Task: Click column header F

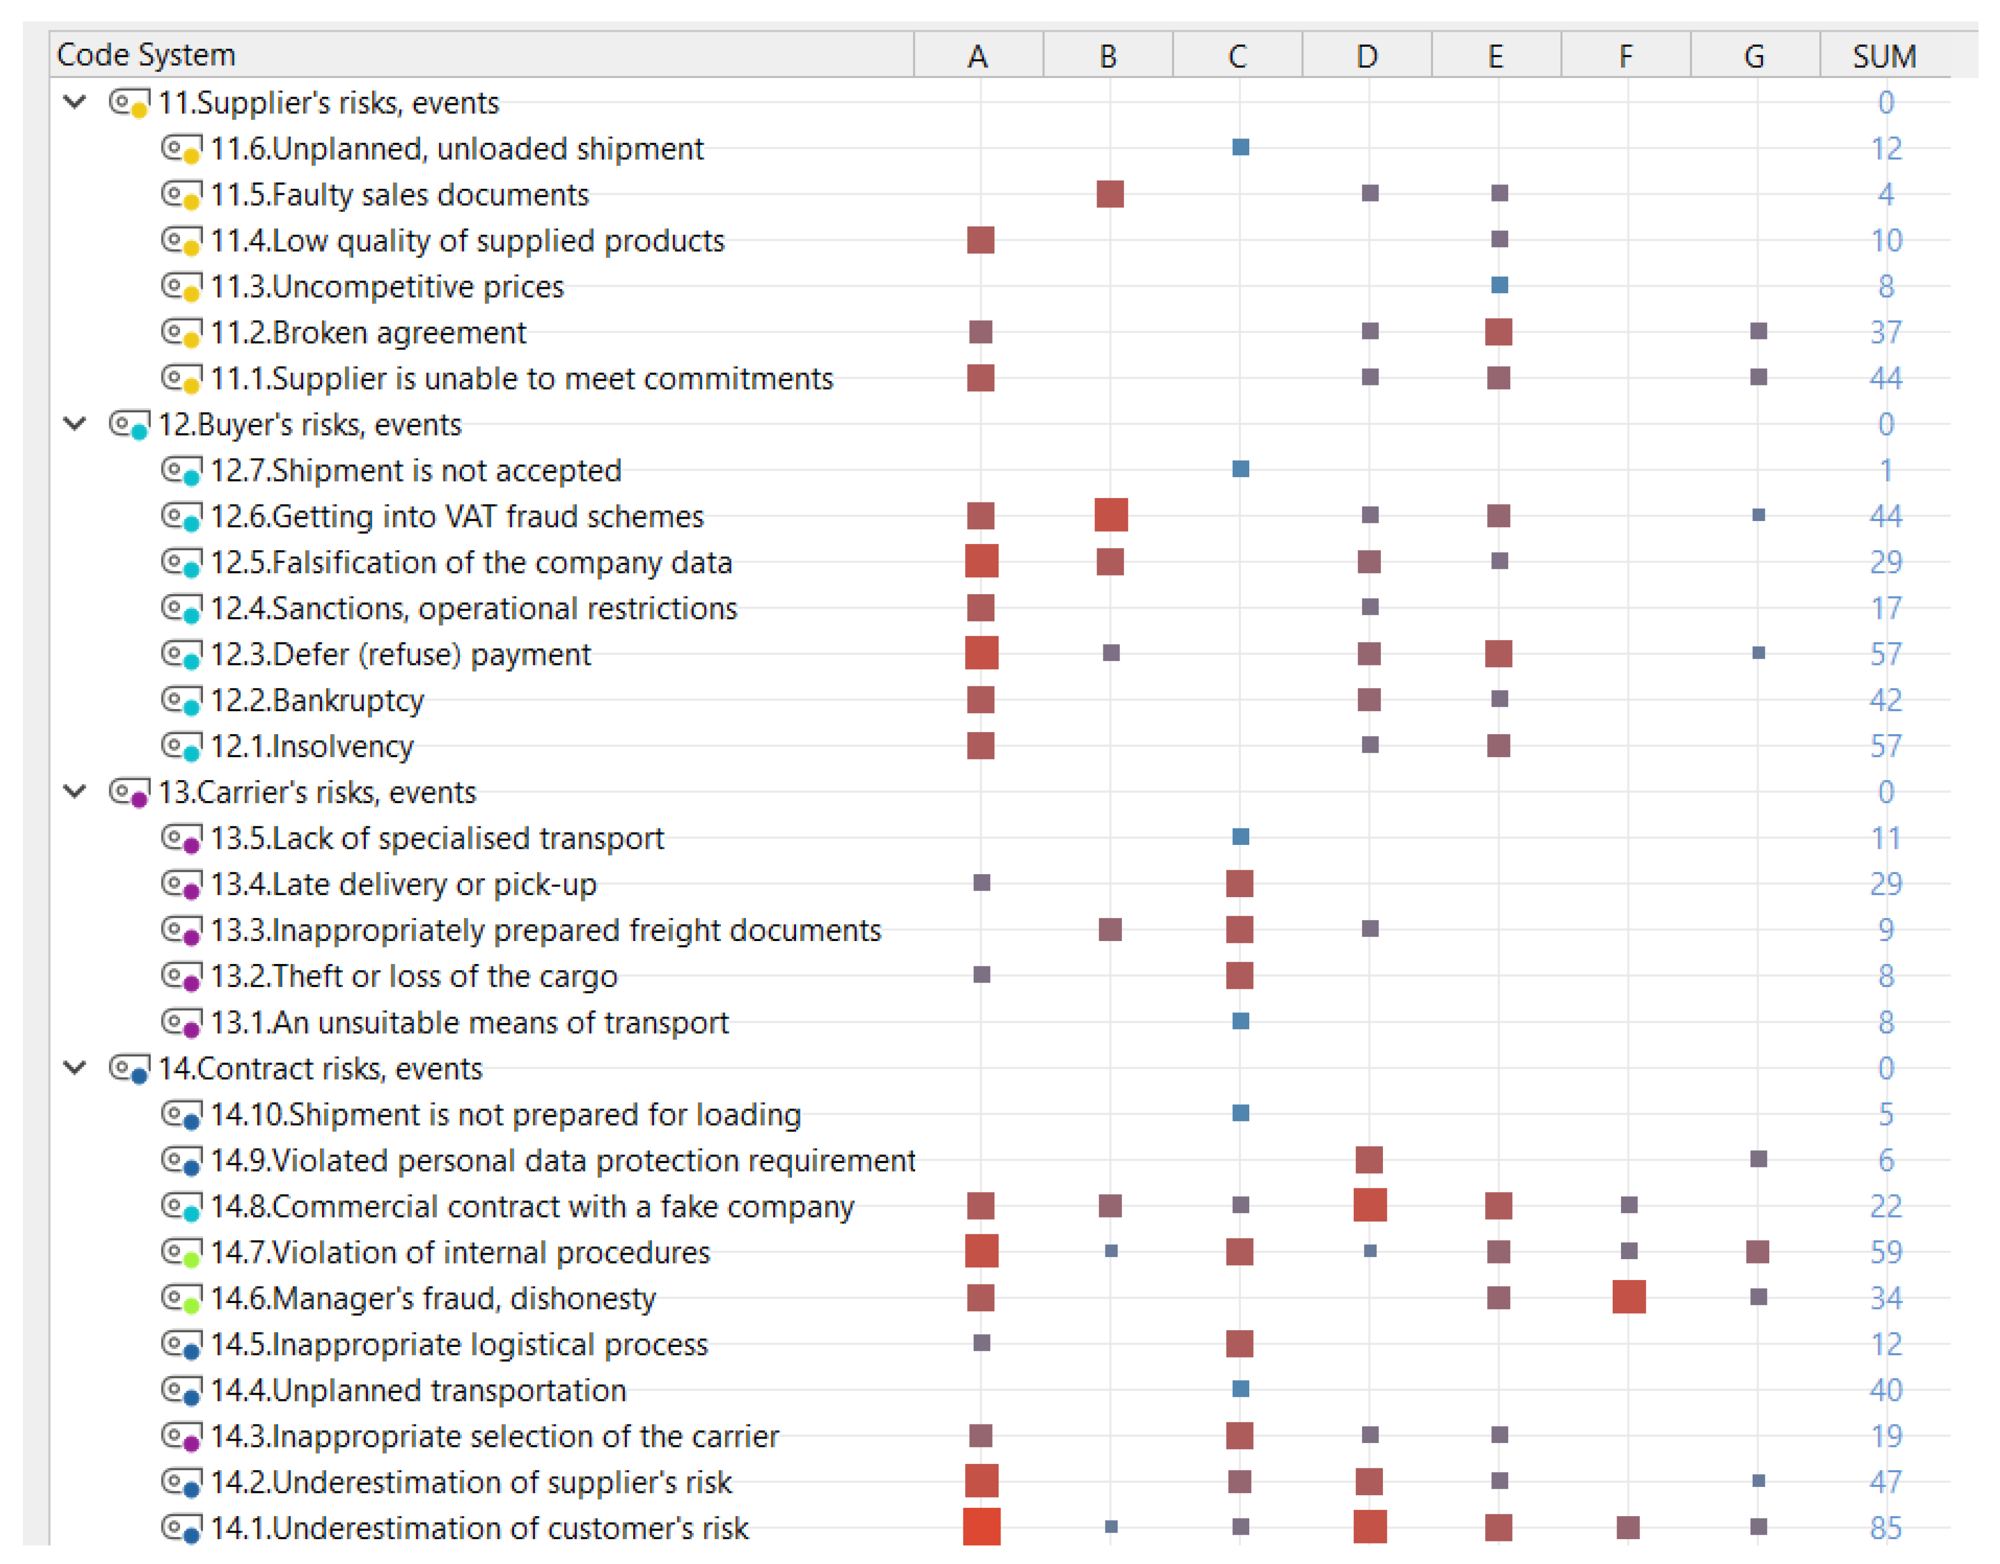Action: point(1625,57)
